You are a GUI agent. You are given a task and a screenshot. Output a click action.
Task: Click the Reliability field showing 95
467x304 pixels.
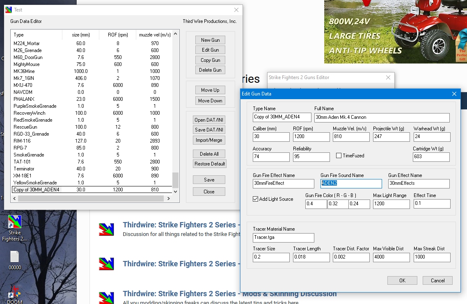[311, 157]
